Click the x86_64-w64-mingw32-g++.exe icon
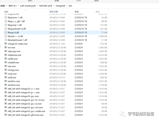This screenshot has width=159, height=121. pyautogui.click(x=6, y=92)
